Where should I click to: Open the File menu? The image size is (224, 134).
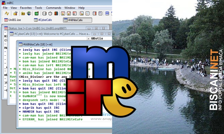(5, 8)
